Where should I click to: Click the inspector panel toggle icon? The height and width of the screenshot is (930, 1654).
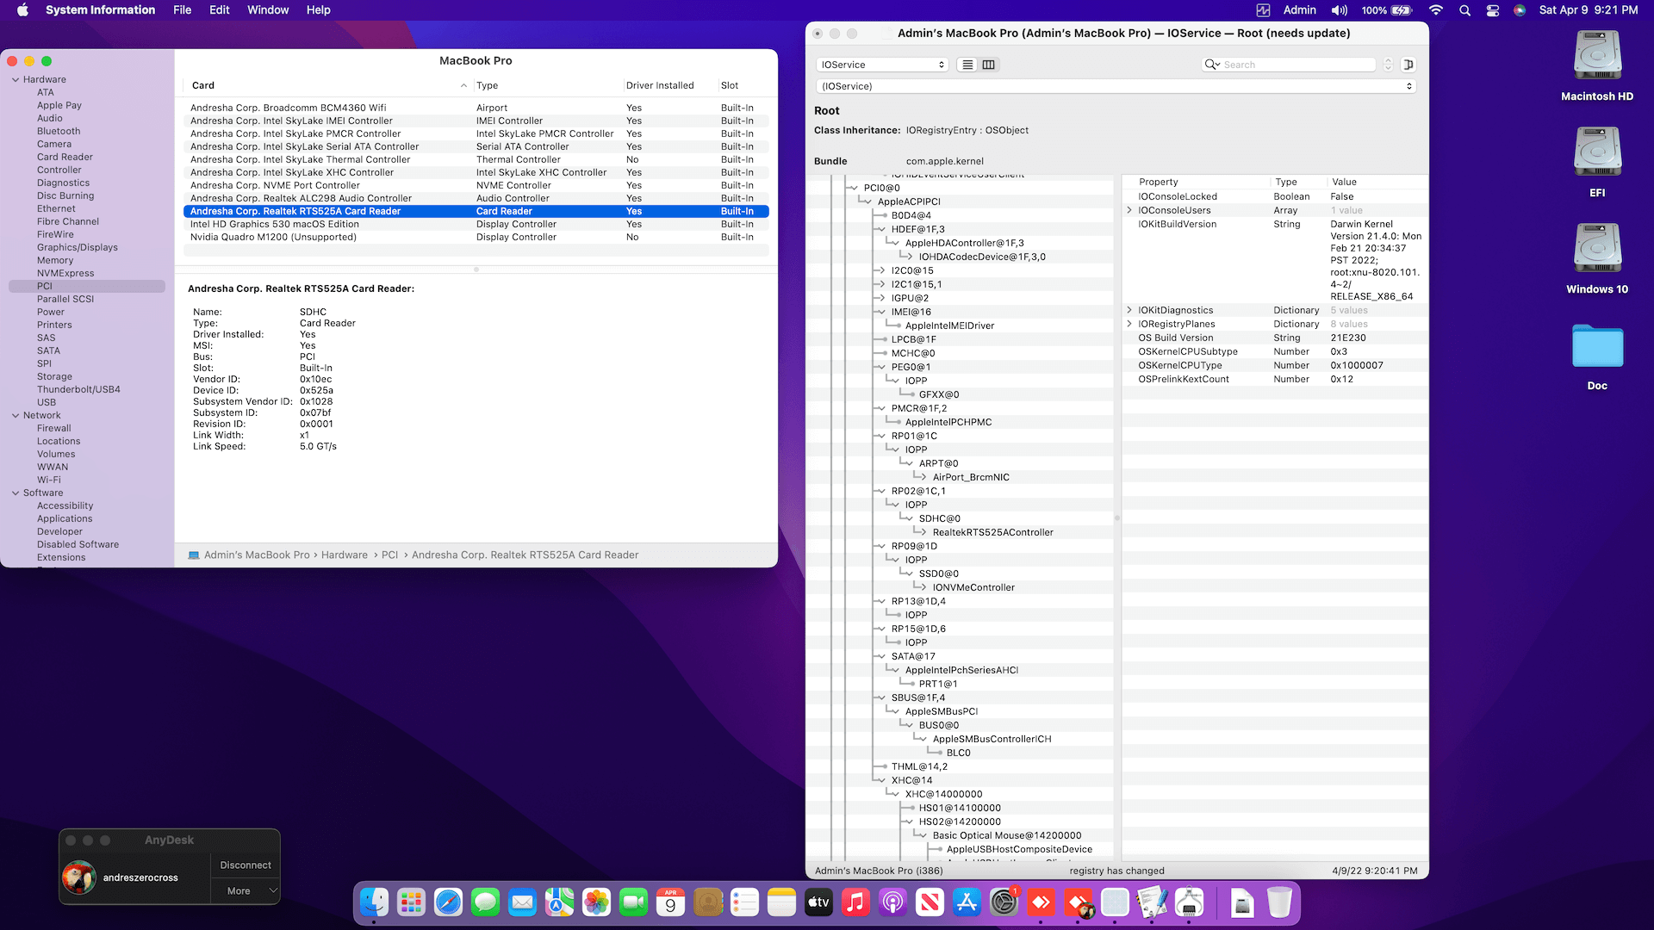click(x=1408, y=65)
